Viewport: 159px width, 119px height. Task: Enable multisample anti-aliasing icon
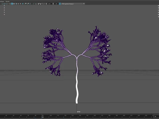(30, 4)
